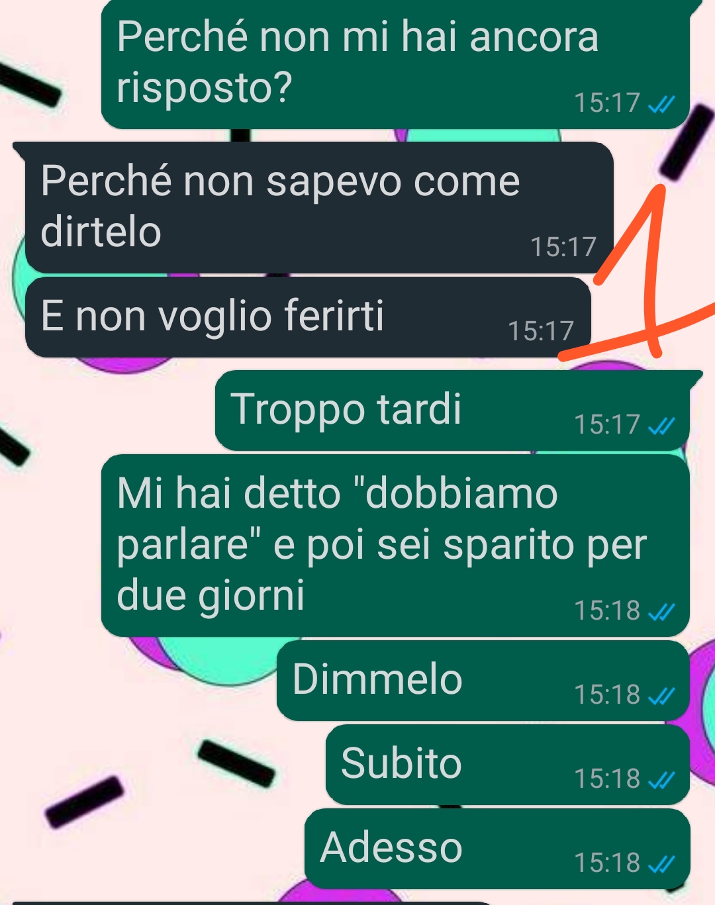Select the 'Adesso' message bubble
The image size is (715, 905).
point(497,849)
